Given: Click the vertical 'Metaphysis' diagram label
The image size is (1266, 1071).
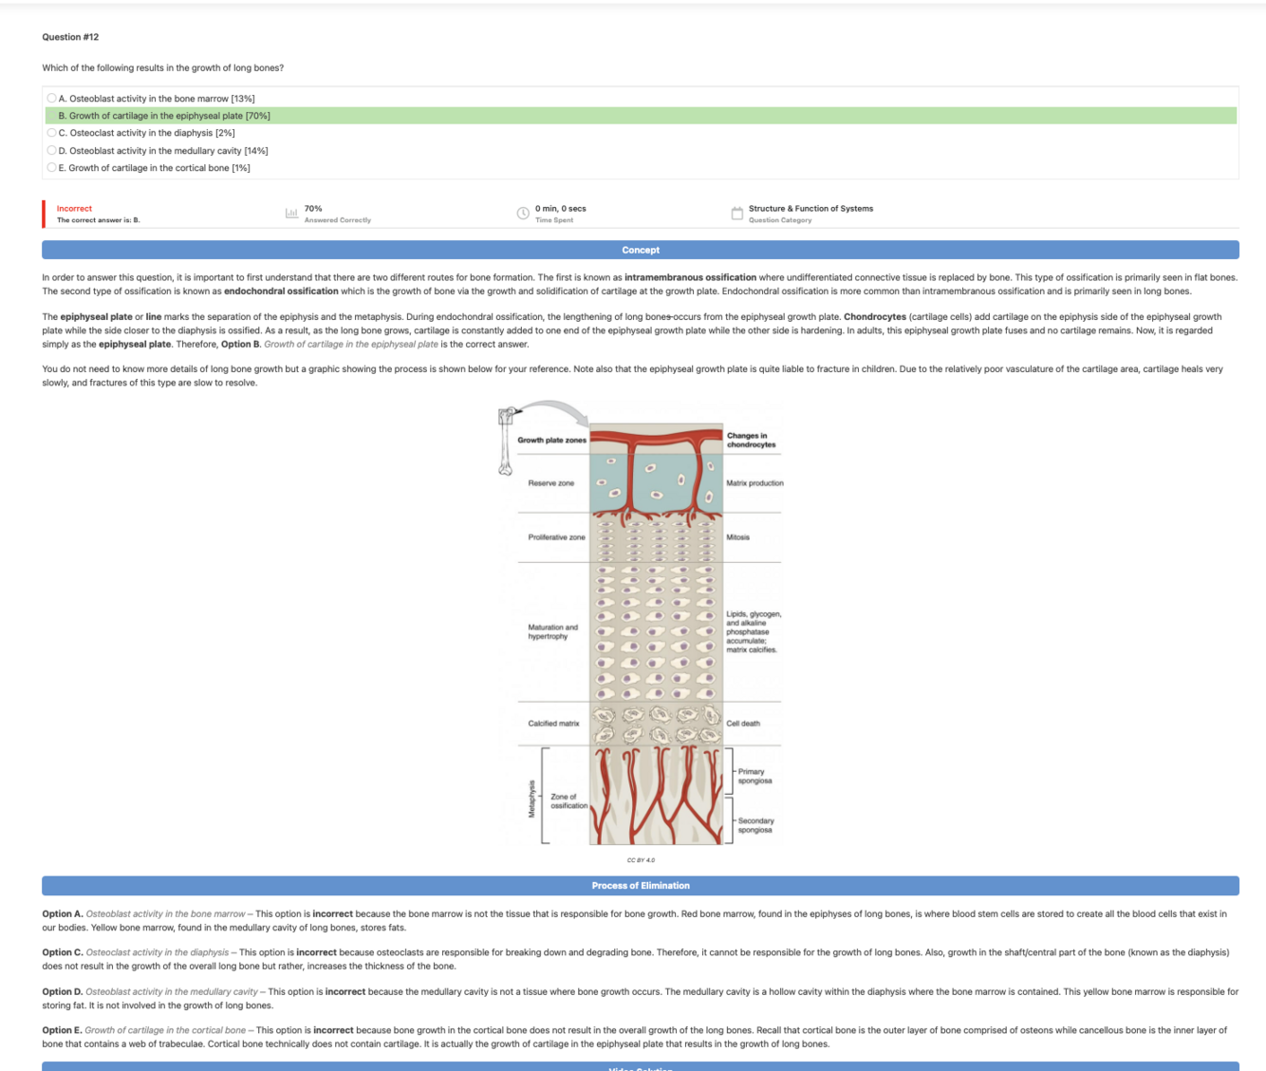Looking at the screenshot, I should pyautogui.click(x=531, y=798).
